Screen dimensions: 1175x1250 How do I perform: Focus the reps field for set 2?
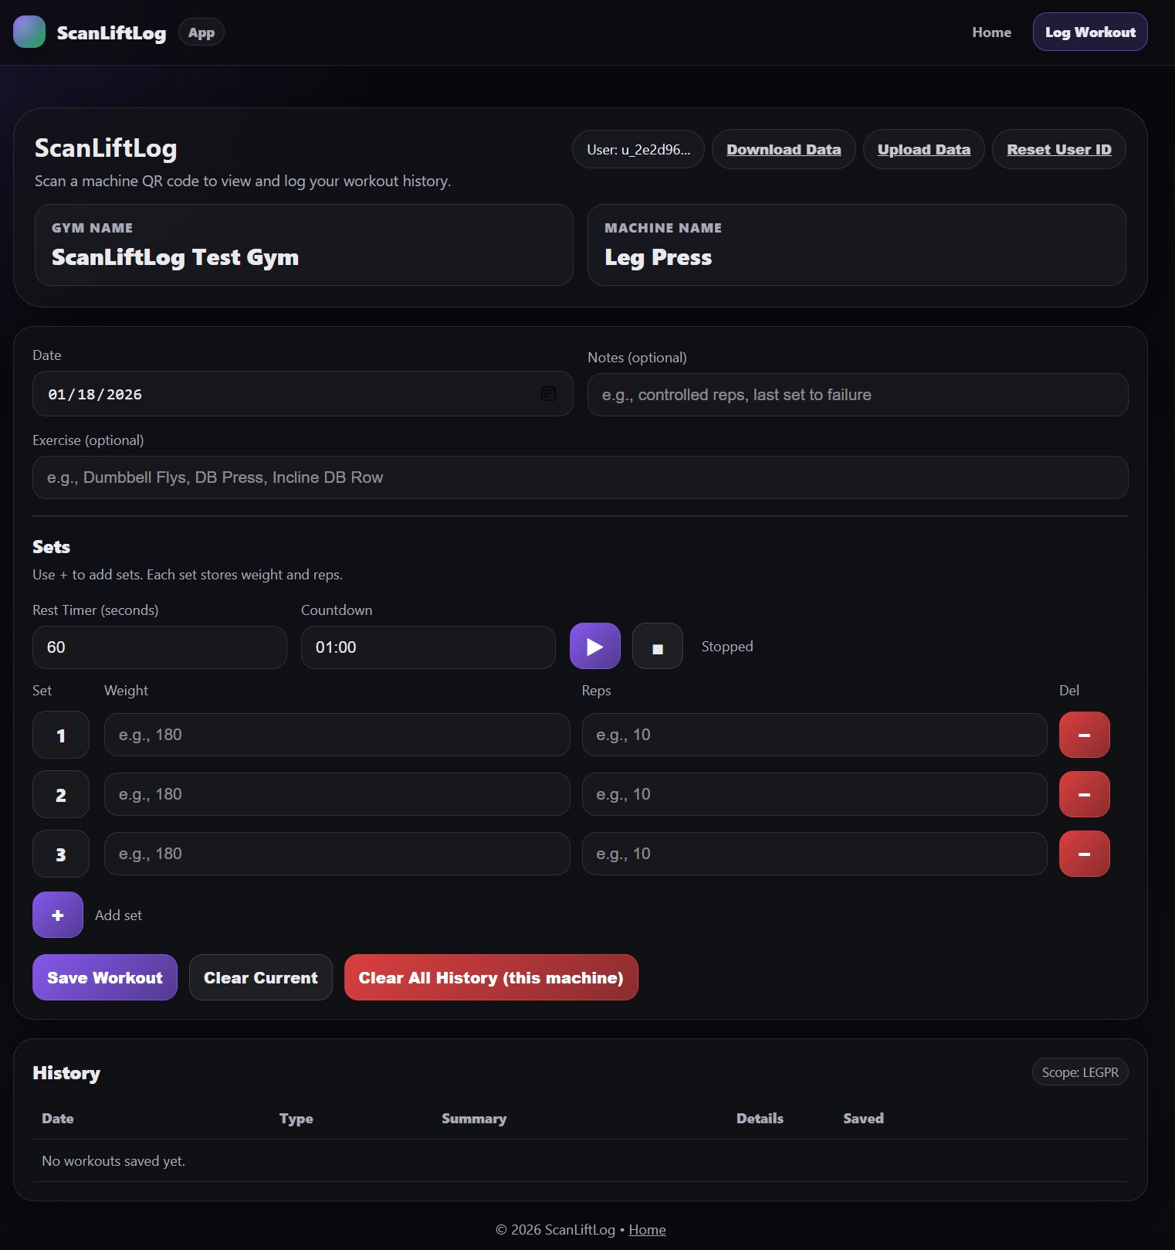814,794
